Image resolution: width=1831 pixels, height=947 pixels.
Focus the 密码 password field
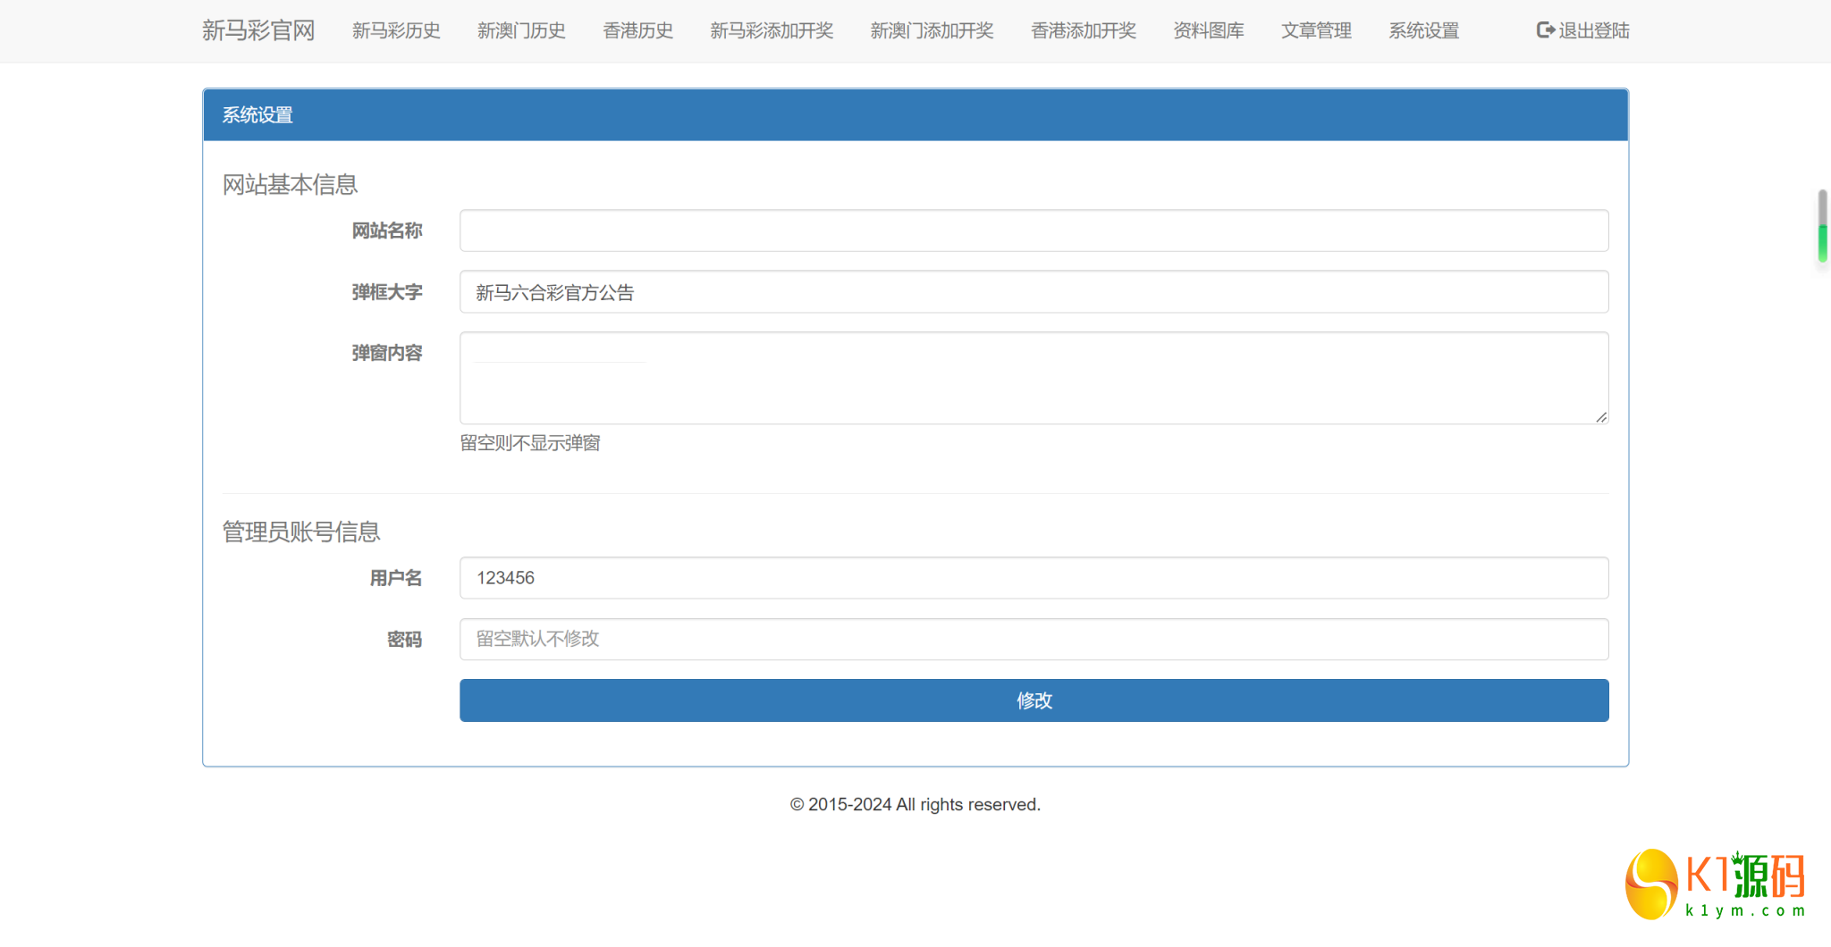tap(1034, 640)
